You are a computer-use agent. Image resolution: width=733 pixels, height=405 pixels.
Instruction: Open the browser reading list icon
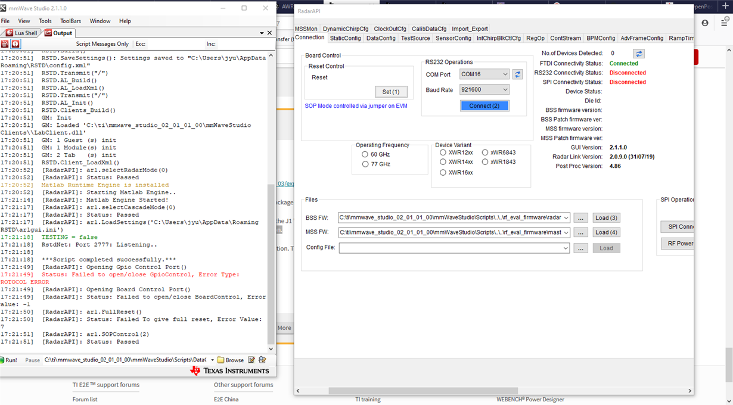point(726,23)
